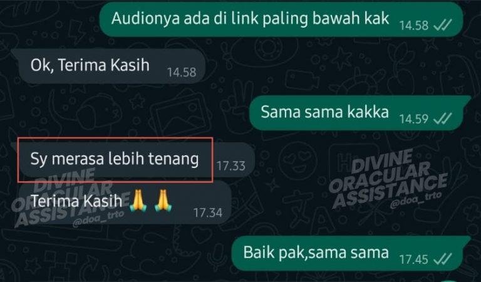Click the @doa_trto handle in right watermark
481x282 pixels.
point(416,200)
